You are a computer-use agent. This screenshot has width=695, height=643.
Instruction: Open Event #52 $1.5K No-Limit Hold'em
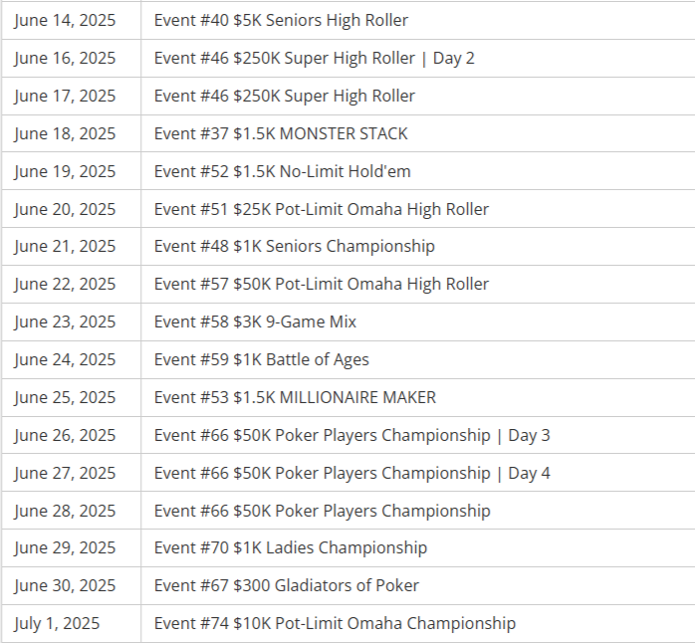[282, 171]
